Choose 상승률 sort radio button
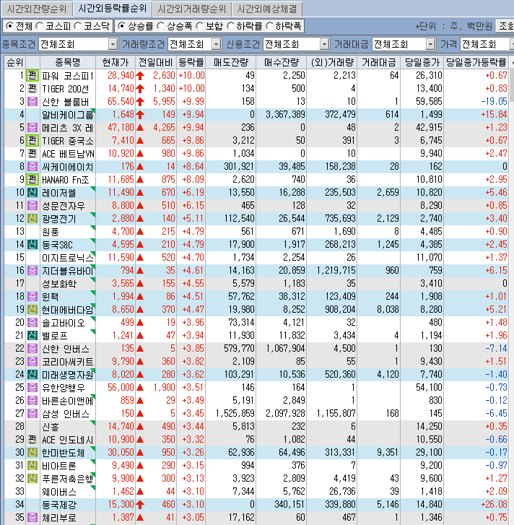The height and width of the screenshot is (525, 514). 121,26
